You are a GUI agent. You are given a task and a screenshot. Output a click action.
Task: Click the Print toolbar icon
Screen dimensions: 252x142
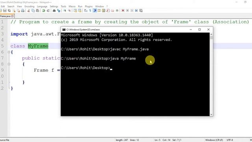[23, 11]
